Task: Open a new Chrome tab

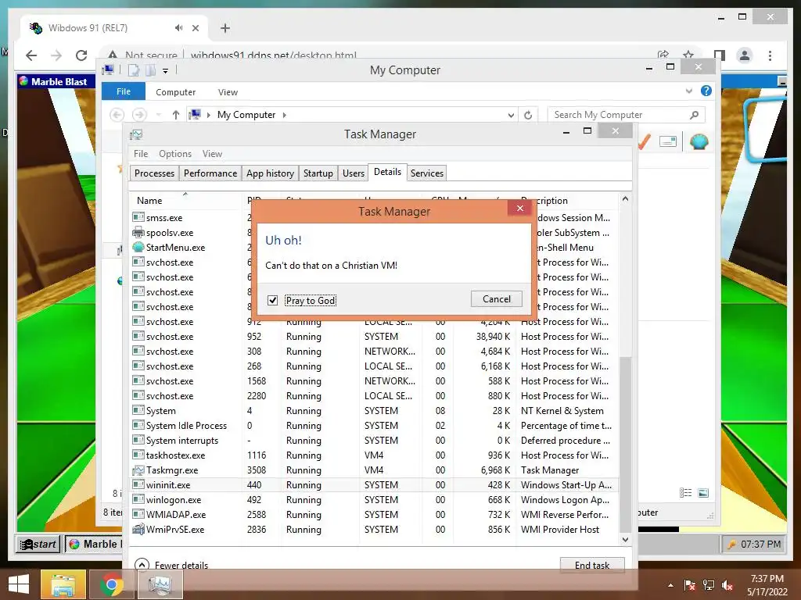Action: coord(225,28)
